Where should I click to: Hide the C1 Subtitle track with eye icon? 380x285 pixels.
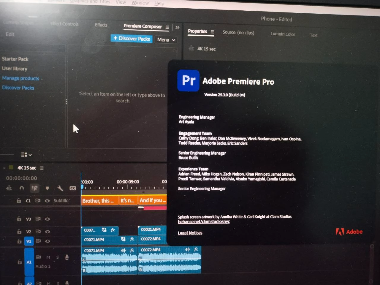pyautogui.click(x=47, y=201)
